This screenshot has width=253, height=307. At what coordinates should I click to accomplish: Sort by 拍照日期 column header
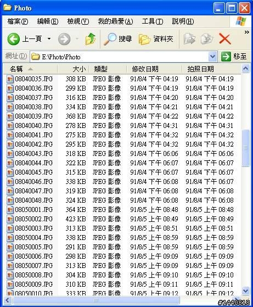tap(211, 69)
